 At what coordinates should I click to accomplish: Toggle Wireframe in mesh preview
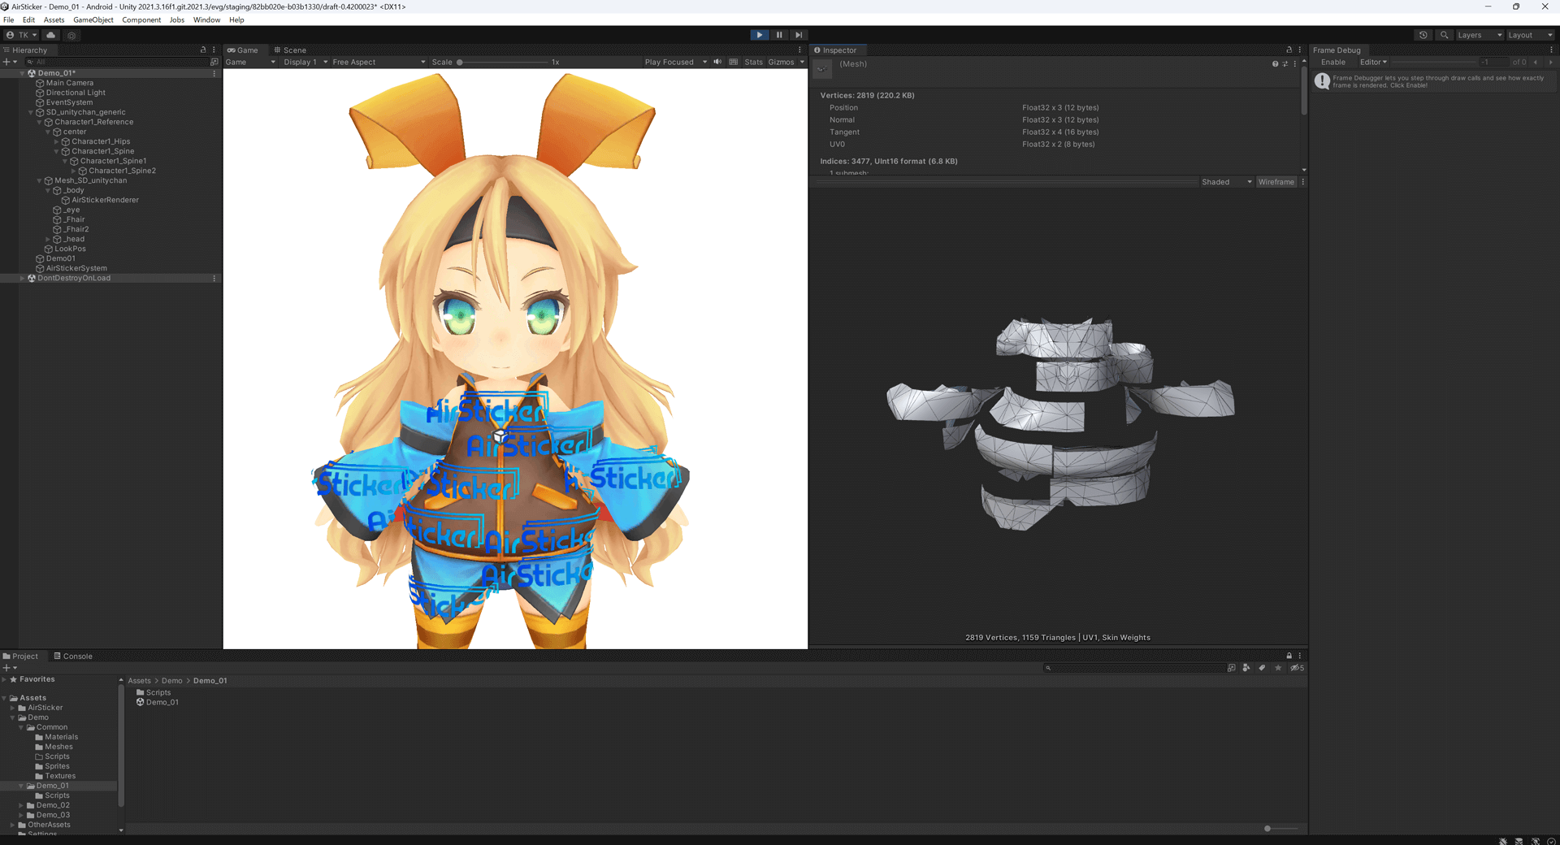click(1276, 182)
